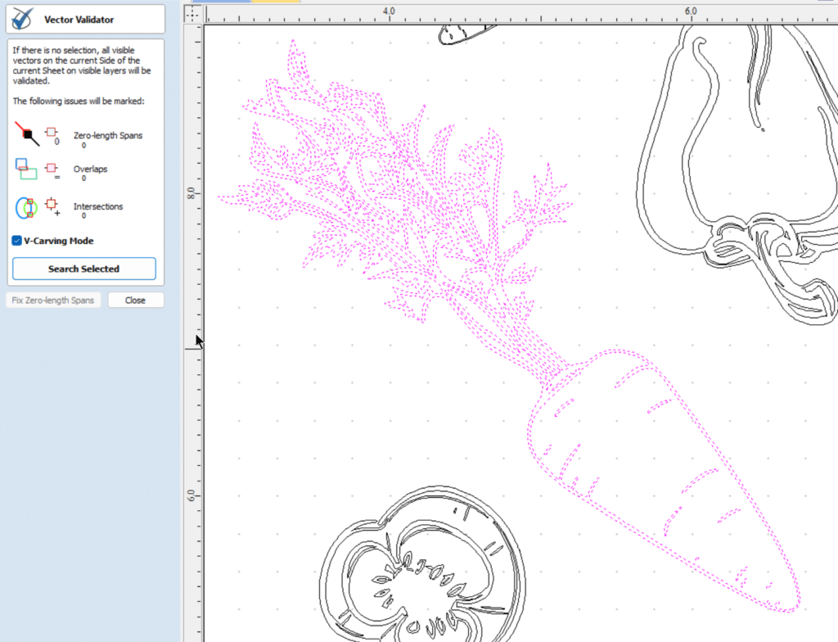The width and height of the screenshot is (838, 642).
Task: Click the Vector Validator title text
Action: (x=79, y=20)
